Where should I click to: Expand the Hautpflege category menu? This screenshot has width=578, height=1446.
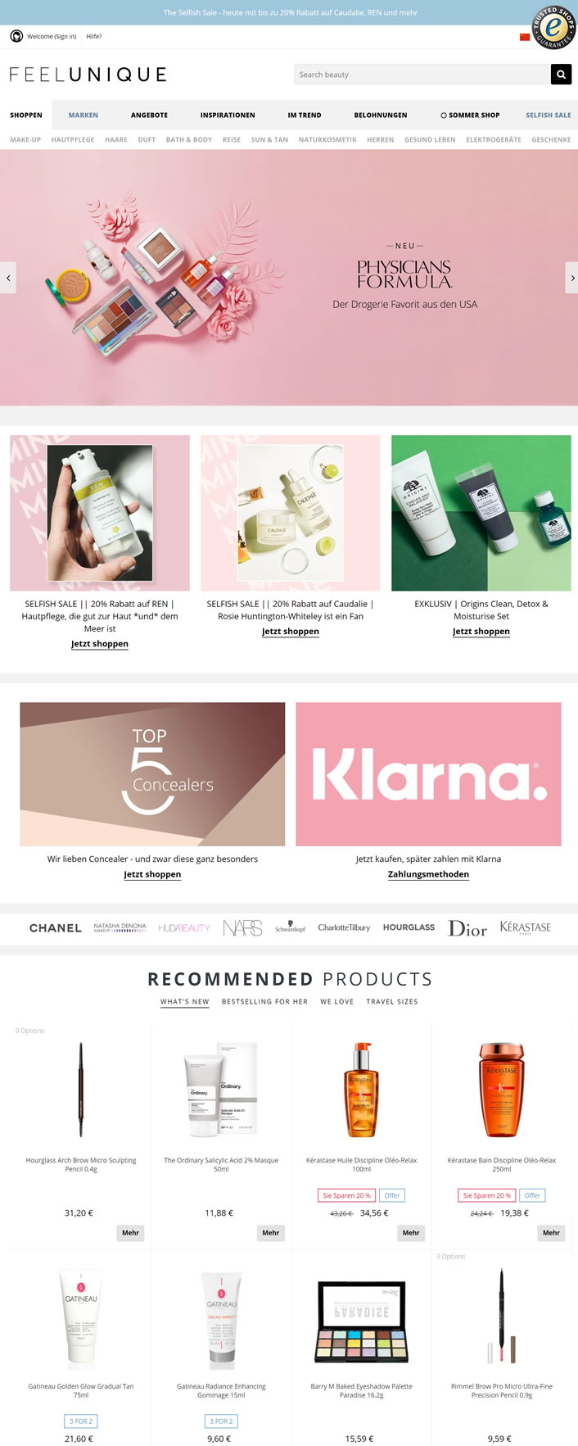pyautogui.click(x=73, y=139)
